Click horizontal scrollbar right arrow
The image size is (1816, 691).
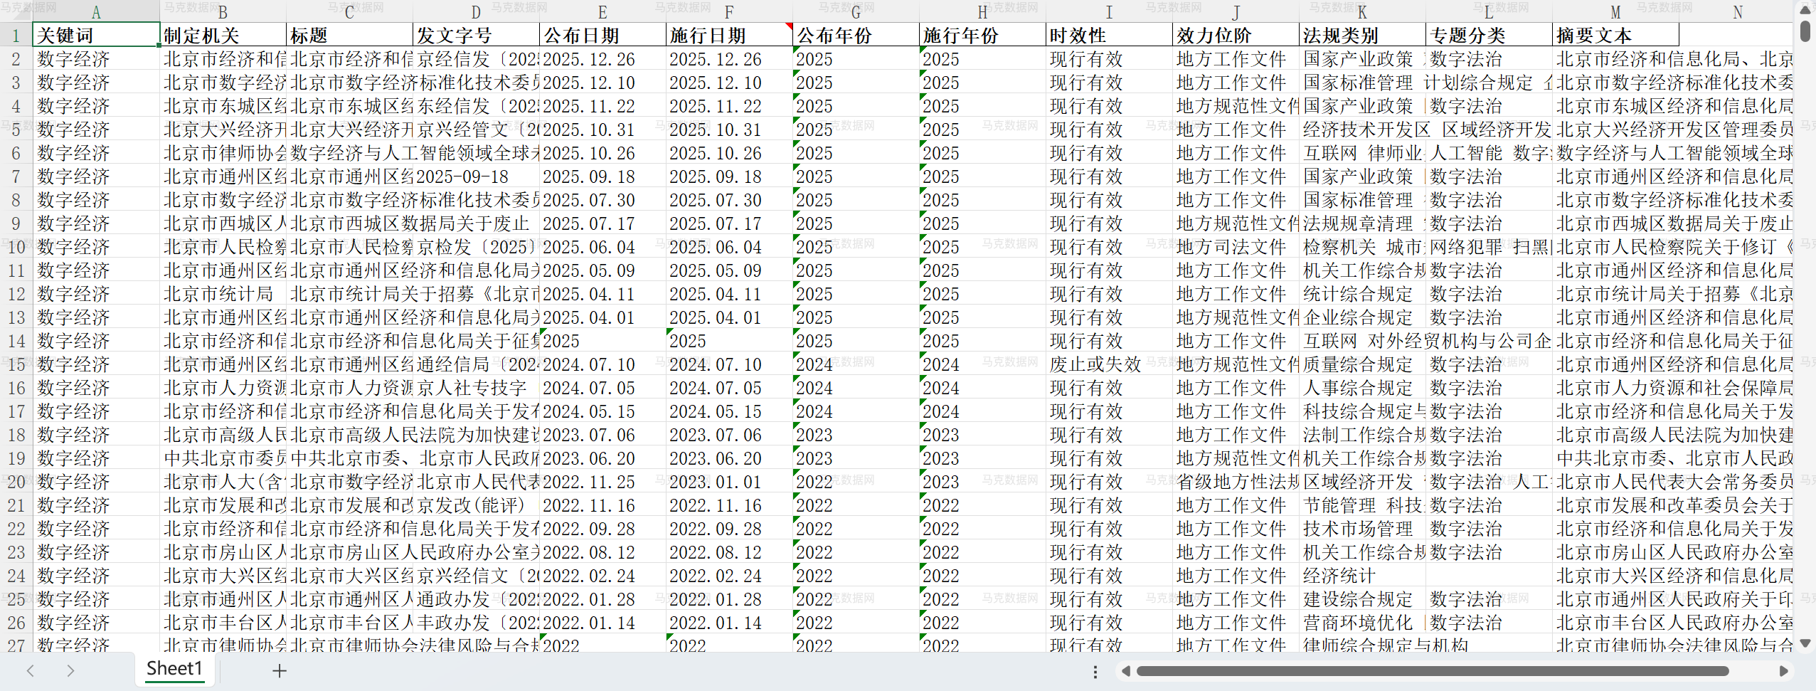(1783, 671)
